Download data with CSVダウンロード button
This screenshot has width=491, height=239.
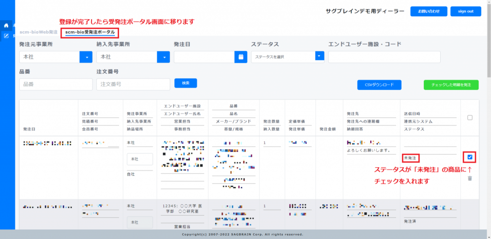pos(379,85)
